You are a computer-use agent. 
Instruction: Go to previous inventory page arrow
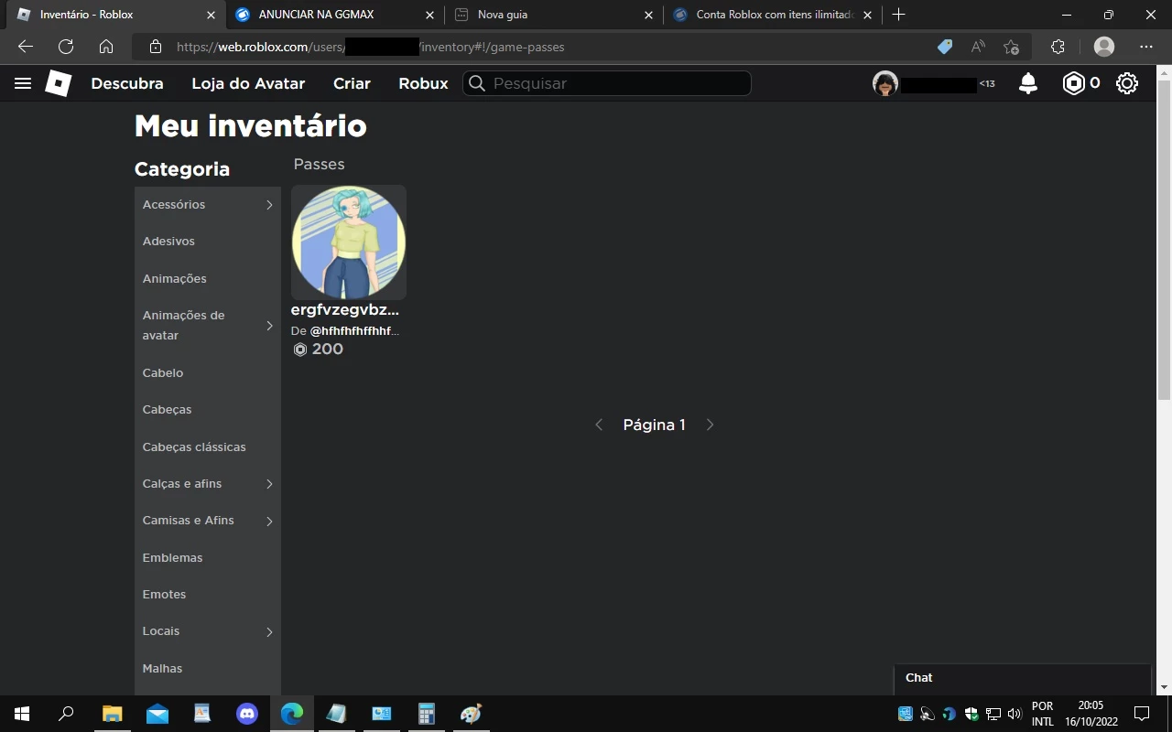pos(599,425)
